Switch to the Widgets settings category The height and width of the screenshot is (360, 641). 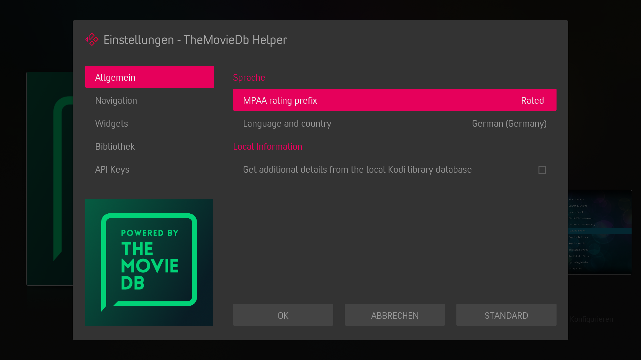[x=150, y=123]
